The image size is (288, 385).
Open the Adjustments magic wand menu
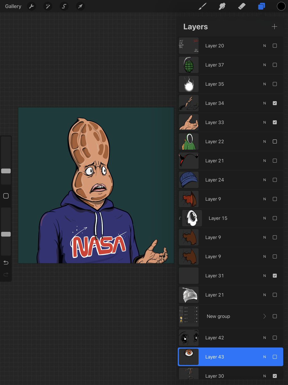tap(48, 6)
